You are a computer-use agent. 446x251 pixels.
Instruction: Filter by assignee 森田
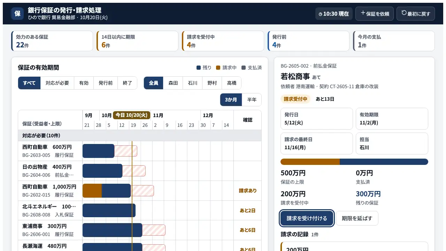point(173,83)
